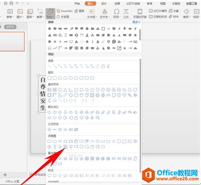
Task: Select the 插入 (Insert) tab
Action: tap(90, 4)
